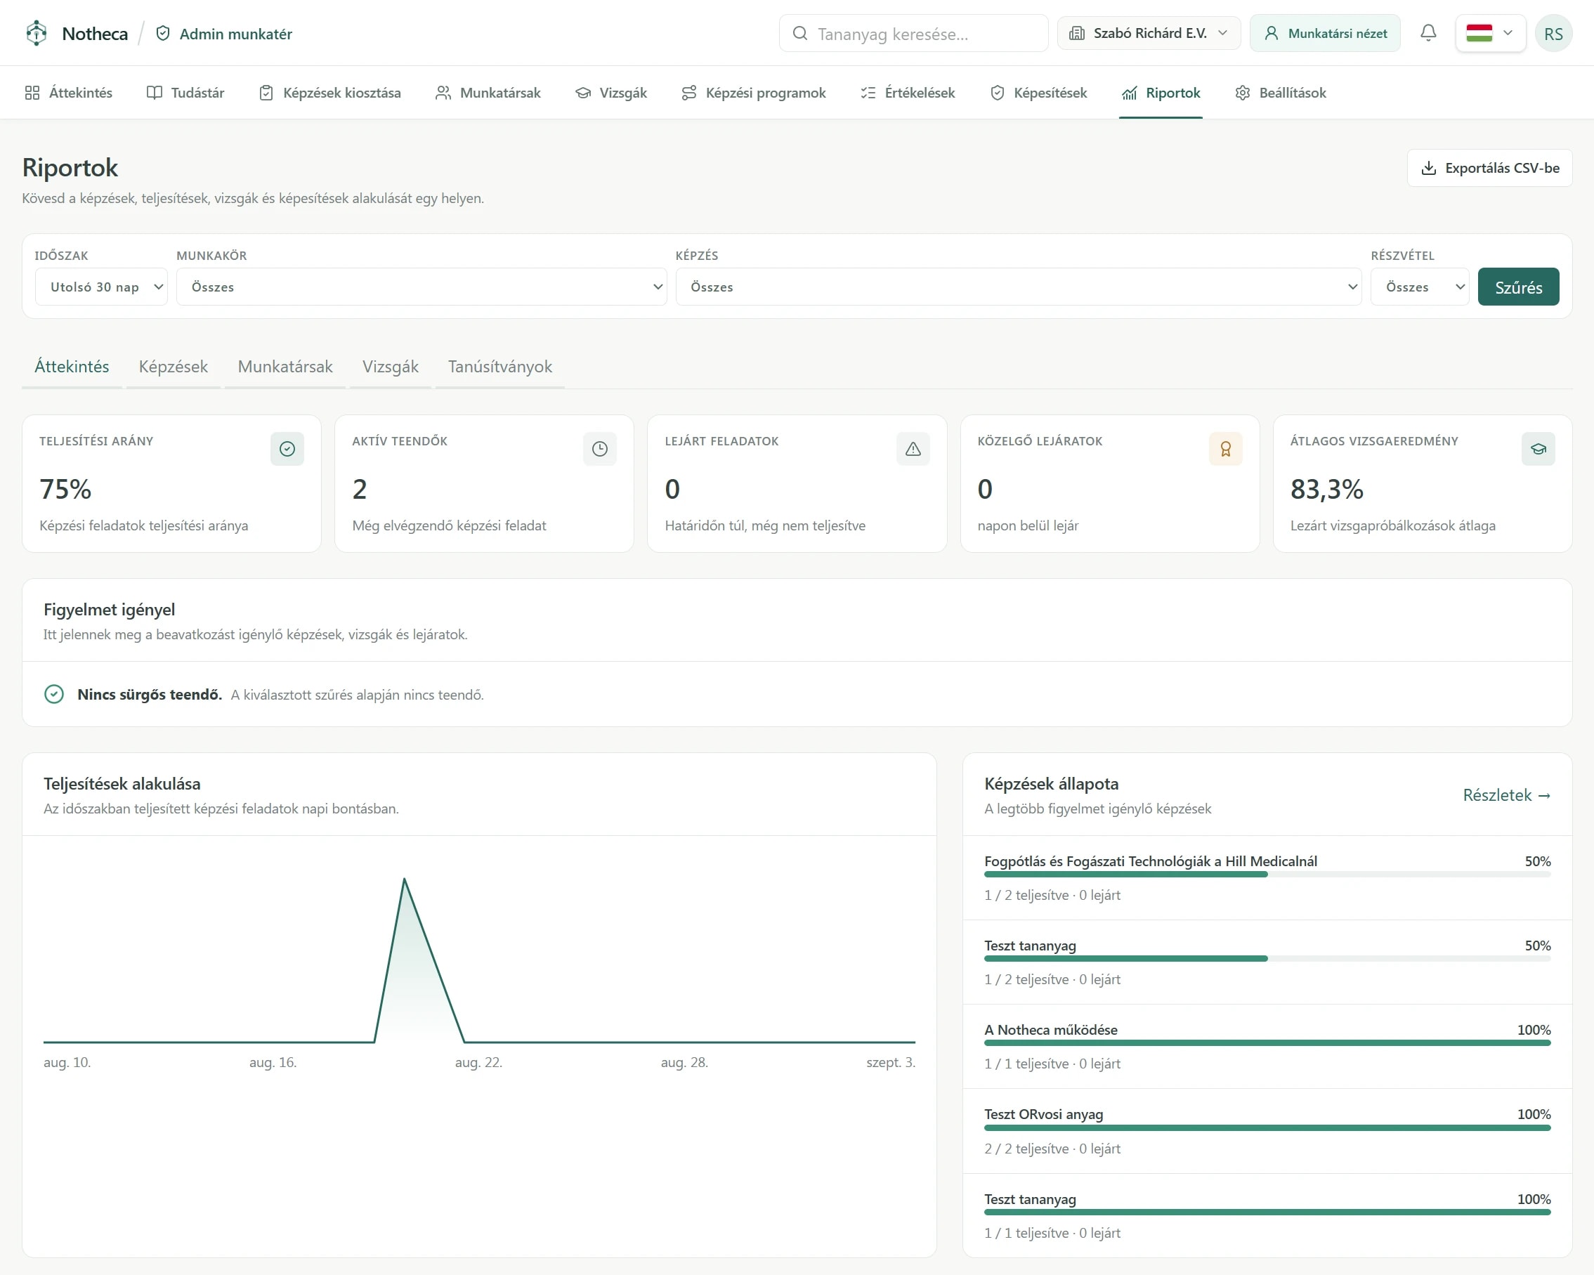Screen dimensions: 1594x1275
Task: Click the Riportok chart icon
Action: tap(1129, 93)
